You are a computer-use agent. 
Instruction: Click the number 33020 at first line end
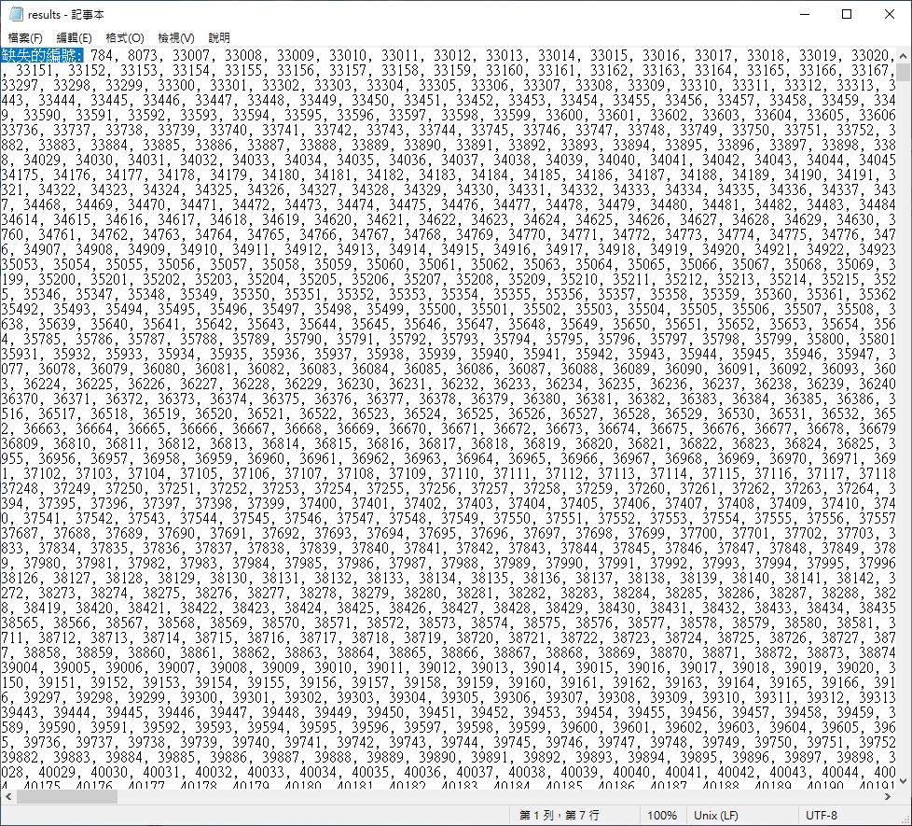click(870, 55)
